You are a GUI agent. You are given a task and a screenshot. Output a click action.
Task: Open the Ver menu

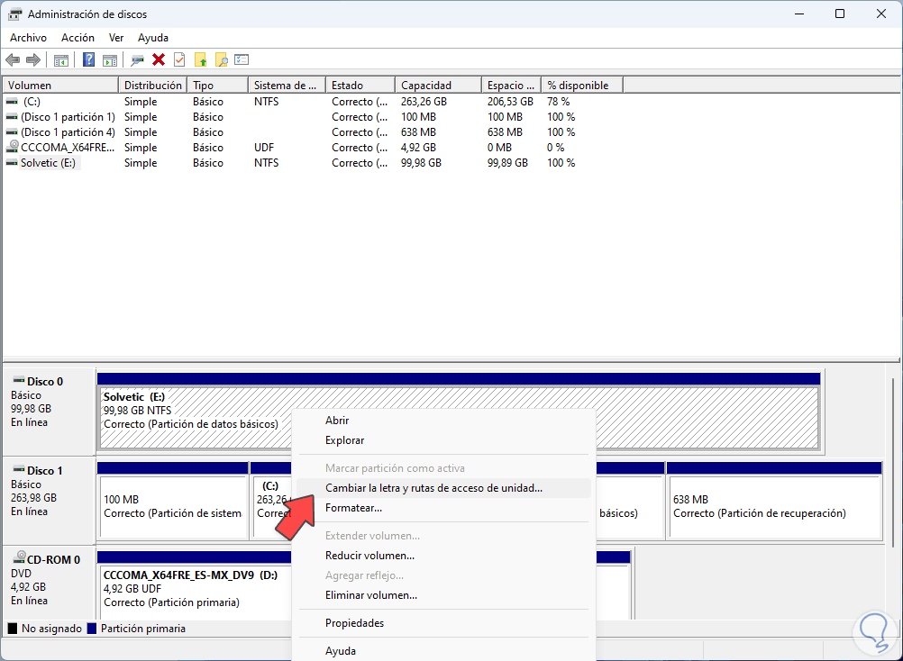pos(115,38)
